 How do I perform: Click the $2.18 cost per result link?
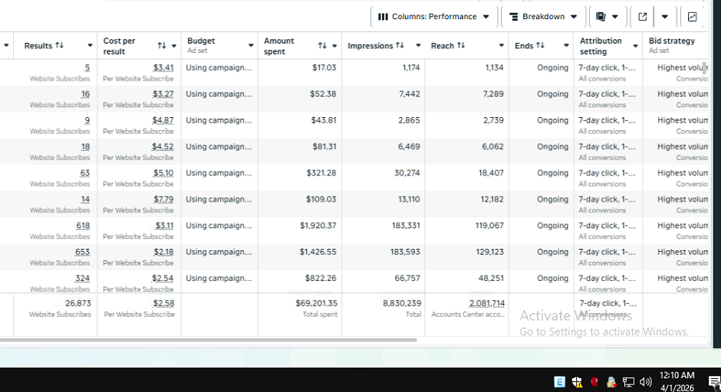pyautogui.click(x=163, y=252)
